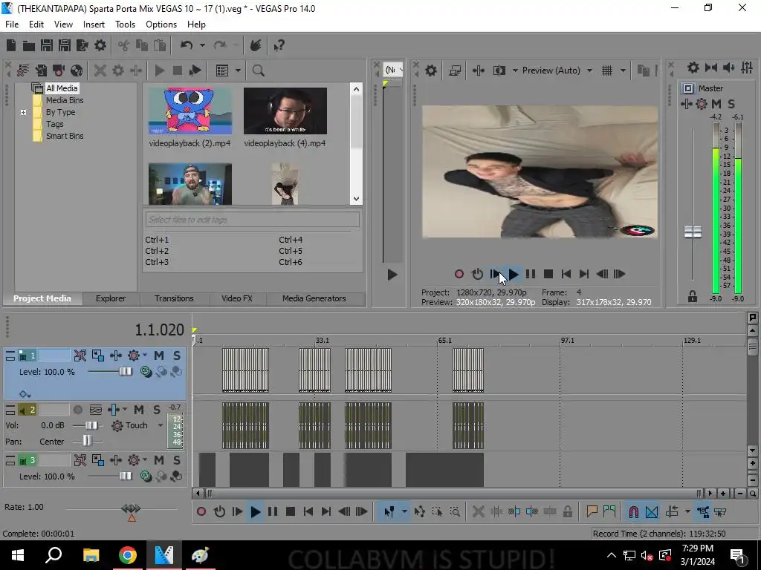This screenshot has width=761, height=570.
Task: Click the Overlays grid icon in preview
Action: pyautogui.click(x=607, y=71)
